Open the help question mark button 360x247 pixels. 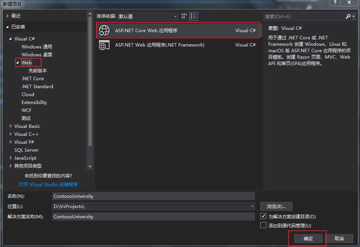[x=335, y=3]
